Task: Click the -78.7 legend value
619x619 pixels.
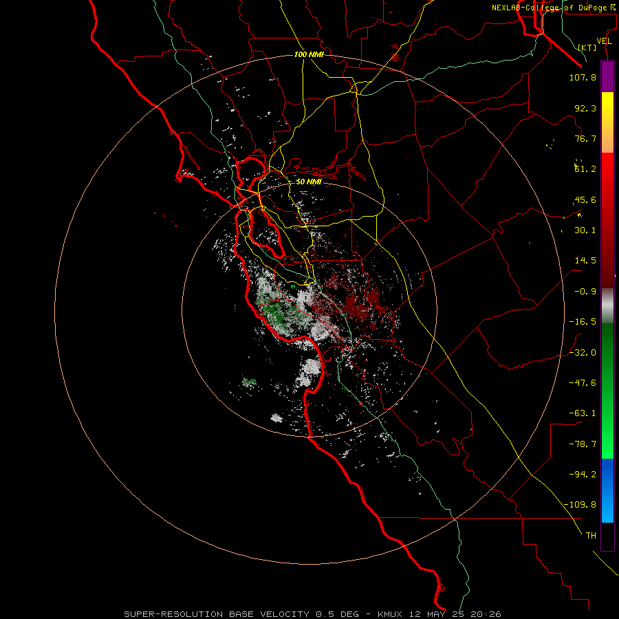Action: coord(583,444)
